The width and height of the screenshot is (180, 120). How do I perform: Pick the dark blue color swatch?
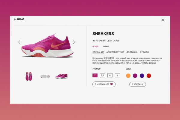[x=142, y=76]
